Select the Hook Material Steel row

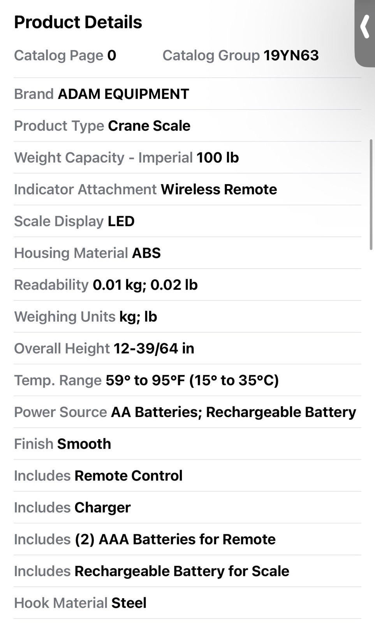click(187, 603)
